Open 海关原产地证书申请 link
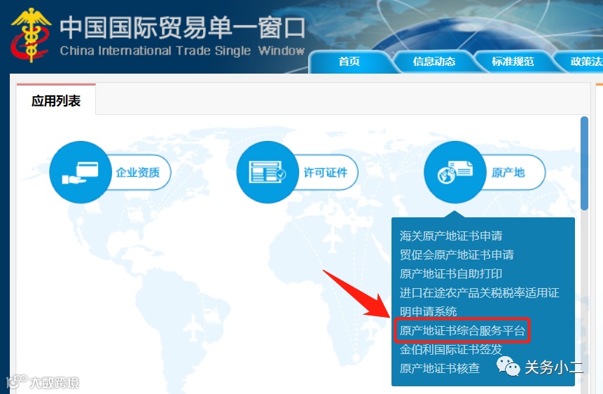603x394 pixels. [451, 236]
